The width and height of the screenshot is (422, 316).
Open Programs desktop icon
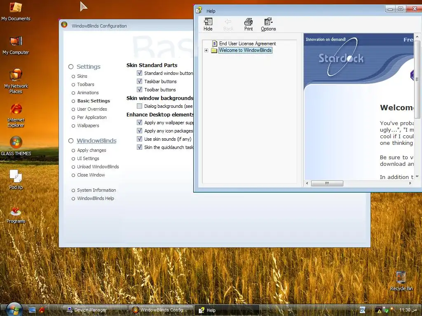point(16,214)
